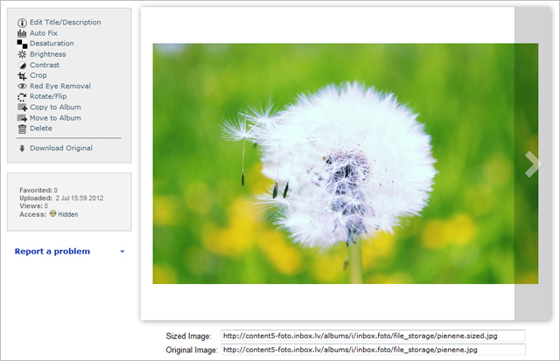Viewport: 560px width, 361px height.
Task: Open the Download Original link
Action: point(60,149)
